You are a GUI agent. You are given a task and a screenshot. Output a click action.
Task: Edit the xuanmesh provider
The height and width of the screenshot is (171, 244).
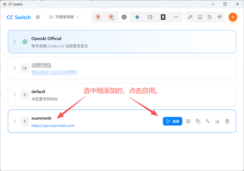[188, 121]
